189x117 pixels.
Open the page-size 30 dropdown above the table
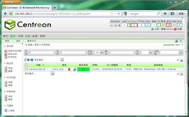point(182,60)
